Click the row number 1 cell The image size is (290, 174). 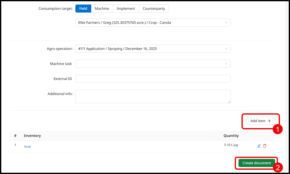coord(15,145)
